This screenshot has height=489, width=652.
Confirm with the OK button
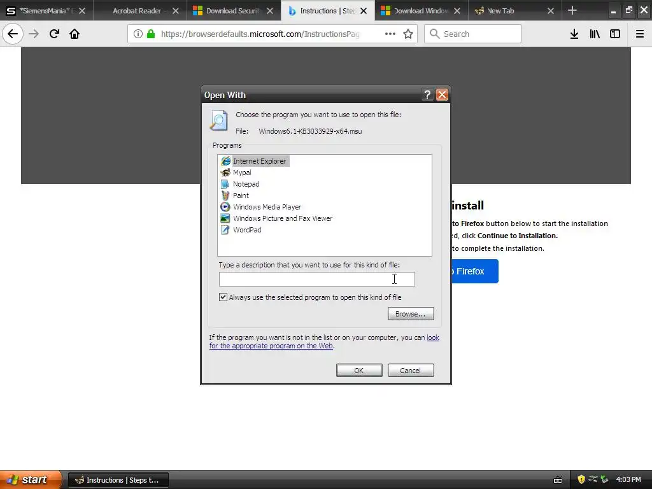(x=359, y=370)
